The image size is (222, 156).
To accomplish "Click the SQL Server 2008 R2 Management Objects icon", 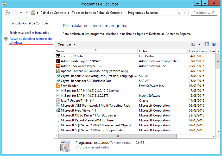I will (x=58, y=125).
